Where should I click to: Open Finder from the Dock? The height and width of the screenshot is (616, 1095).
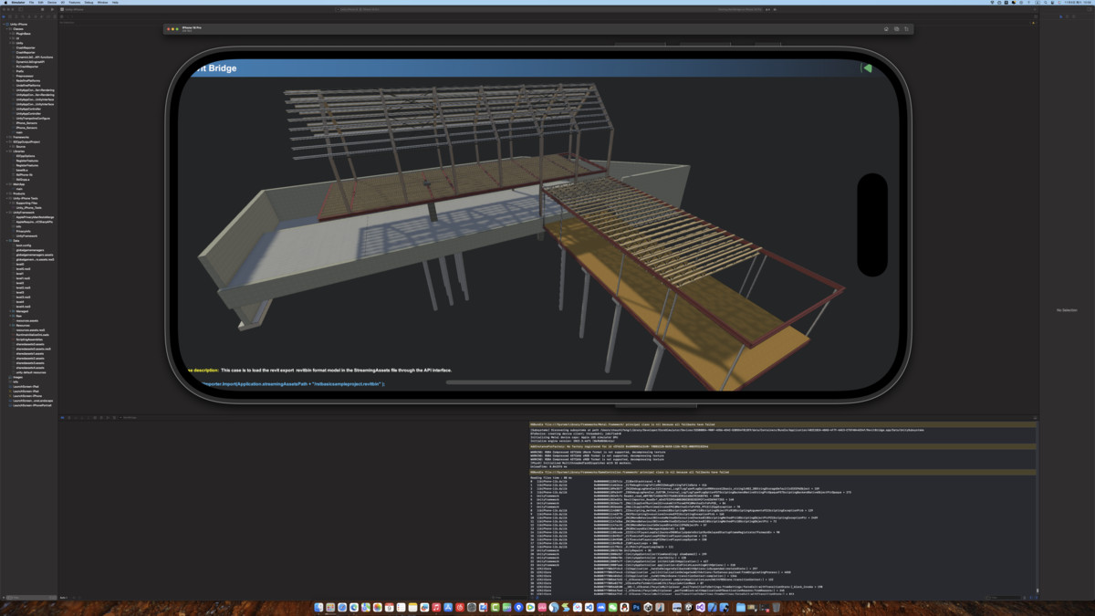click(x=318, y=607)
